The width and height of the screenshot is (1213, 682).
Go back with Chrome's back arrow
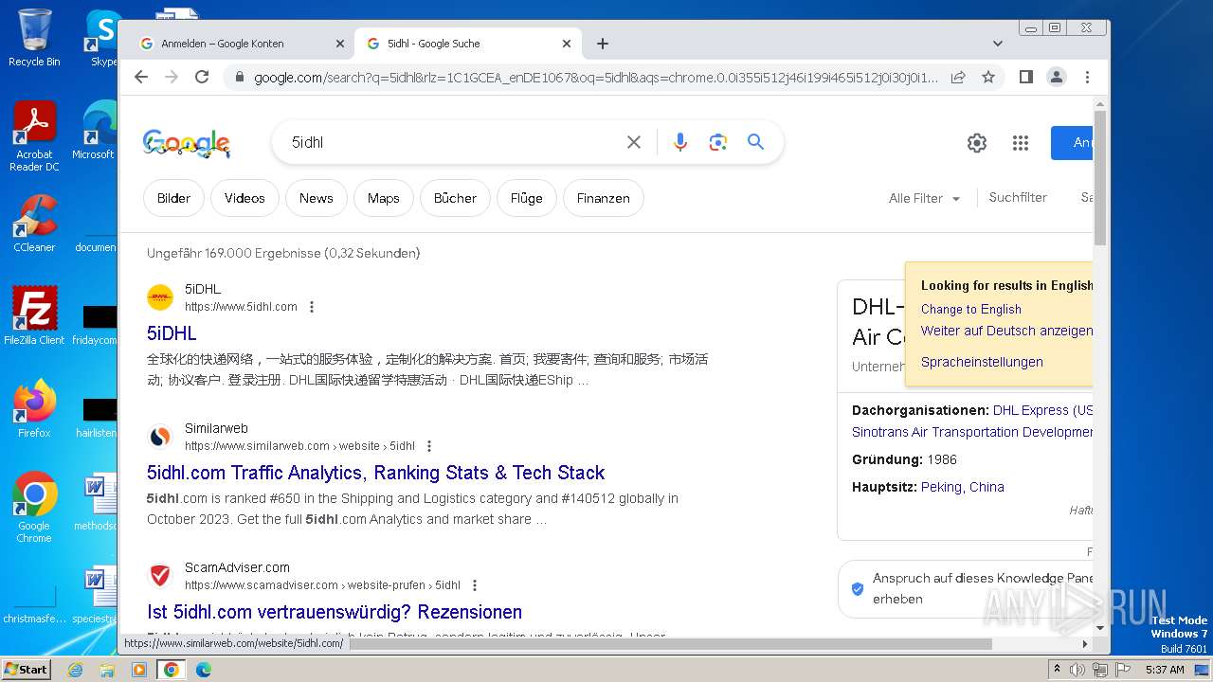tap(141, 77)
